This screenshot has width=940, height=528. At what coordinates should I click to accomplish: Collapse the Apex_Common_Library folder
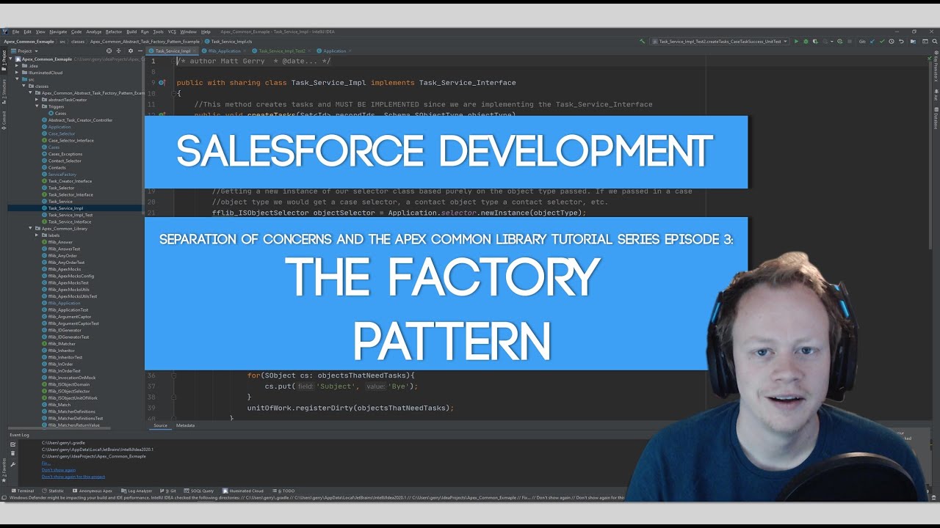pos(30,228)
